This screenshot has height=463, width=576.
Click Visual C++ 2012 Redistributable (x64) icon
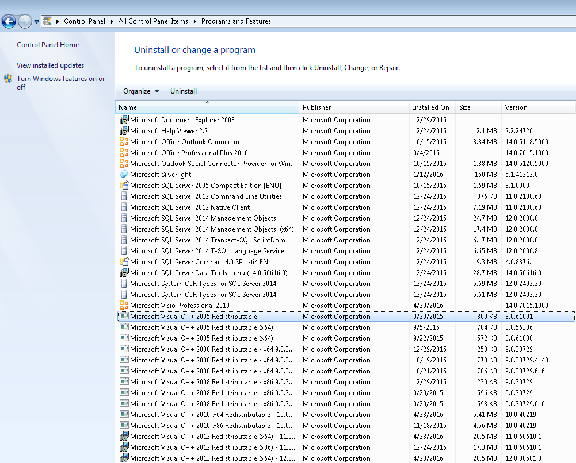[124, 436]
